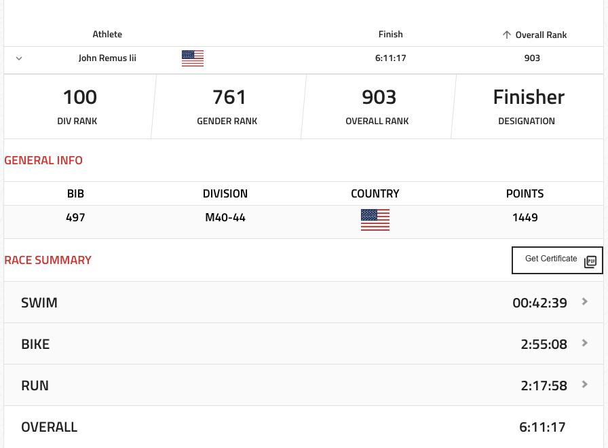This screenshot has width=608, height=448.
Task: Expand the RUN split details
Action: click(x=585, y=385)
